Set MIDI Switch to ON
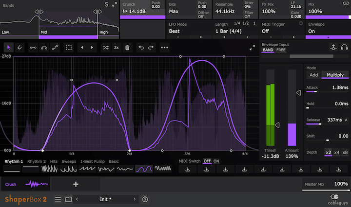The height and width of the screenshot is (207, 351). click(216, 161)
